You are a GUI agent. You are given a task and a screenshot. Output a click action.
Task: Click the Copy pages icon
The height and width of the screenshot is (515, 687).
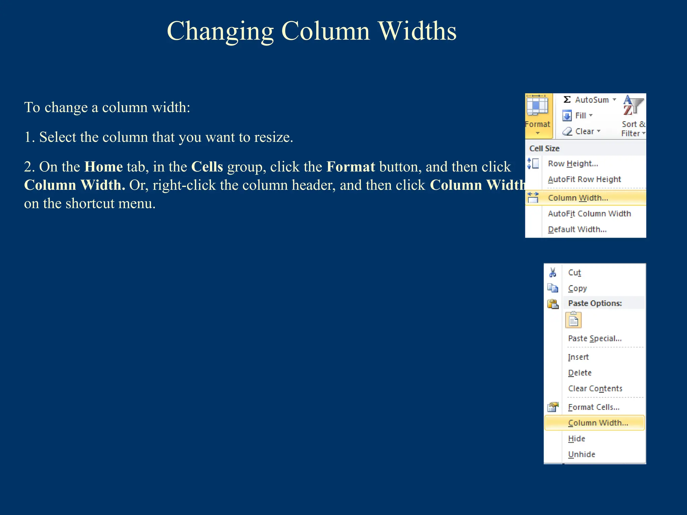tap(553, 288)
